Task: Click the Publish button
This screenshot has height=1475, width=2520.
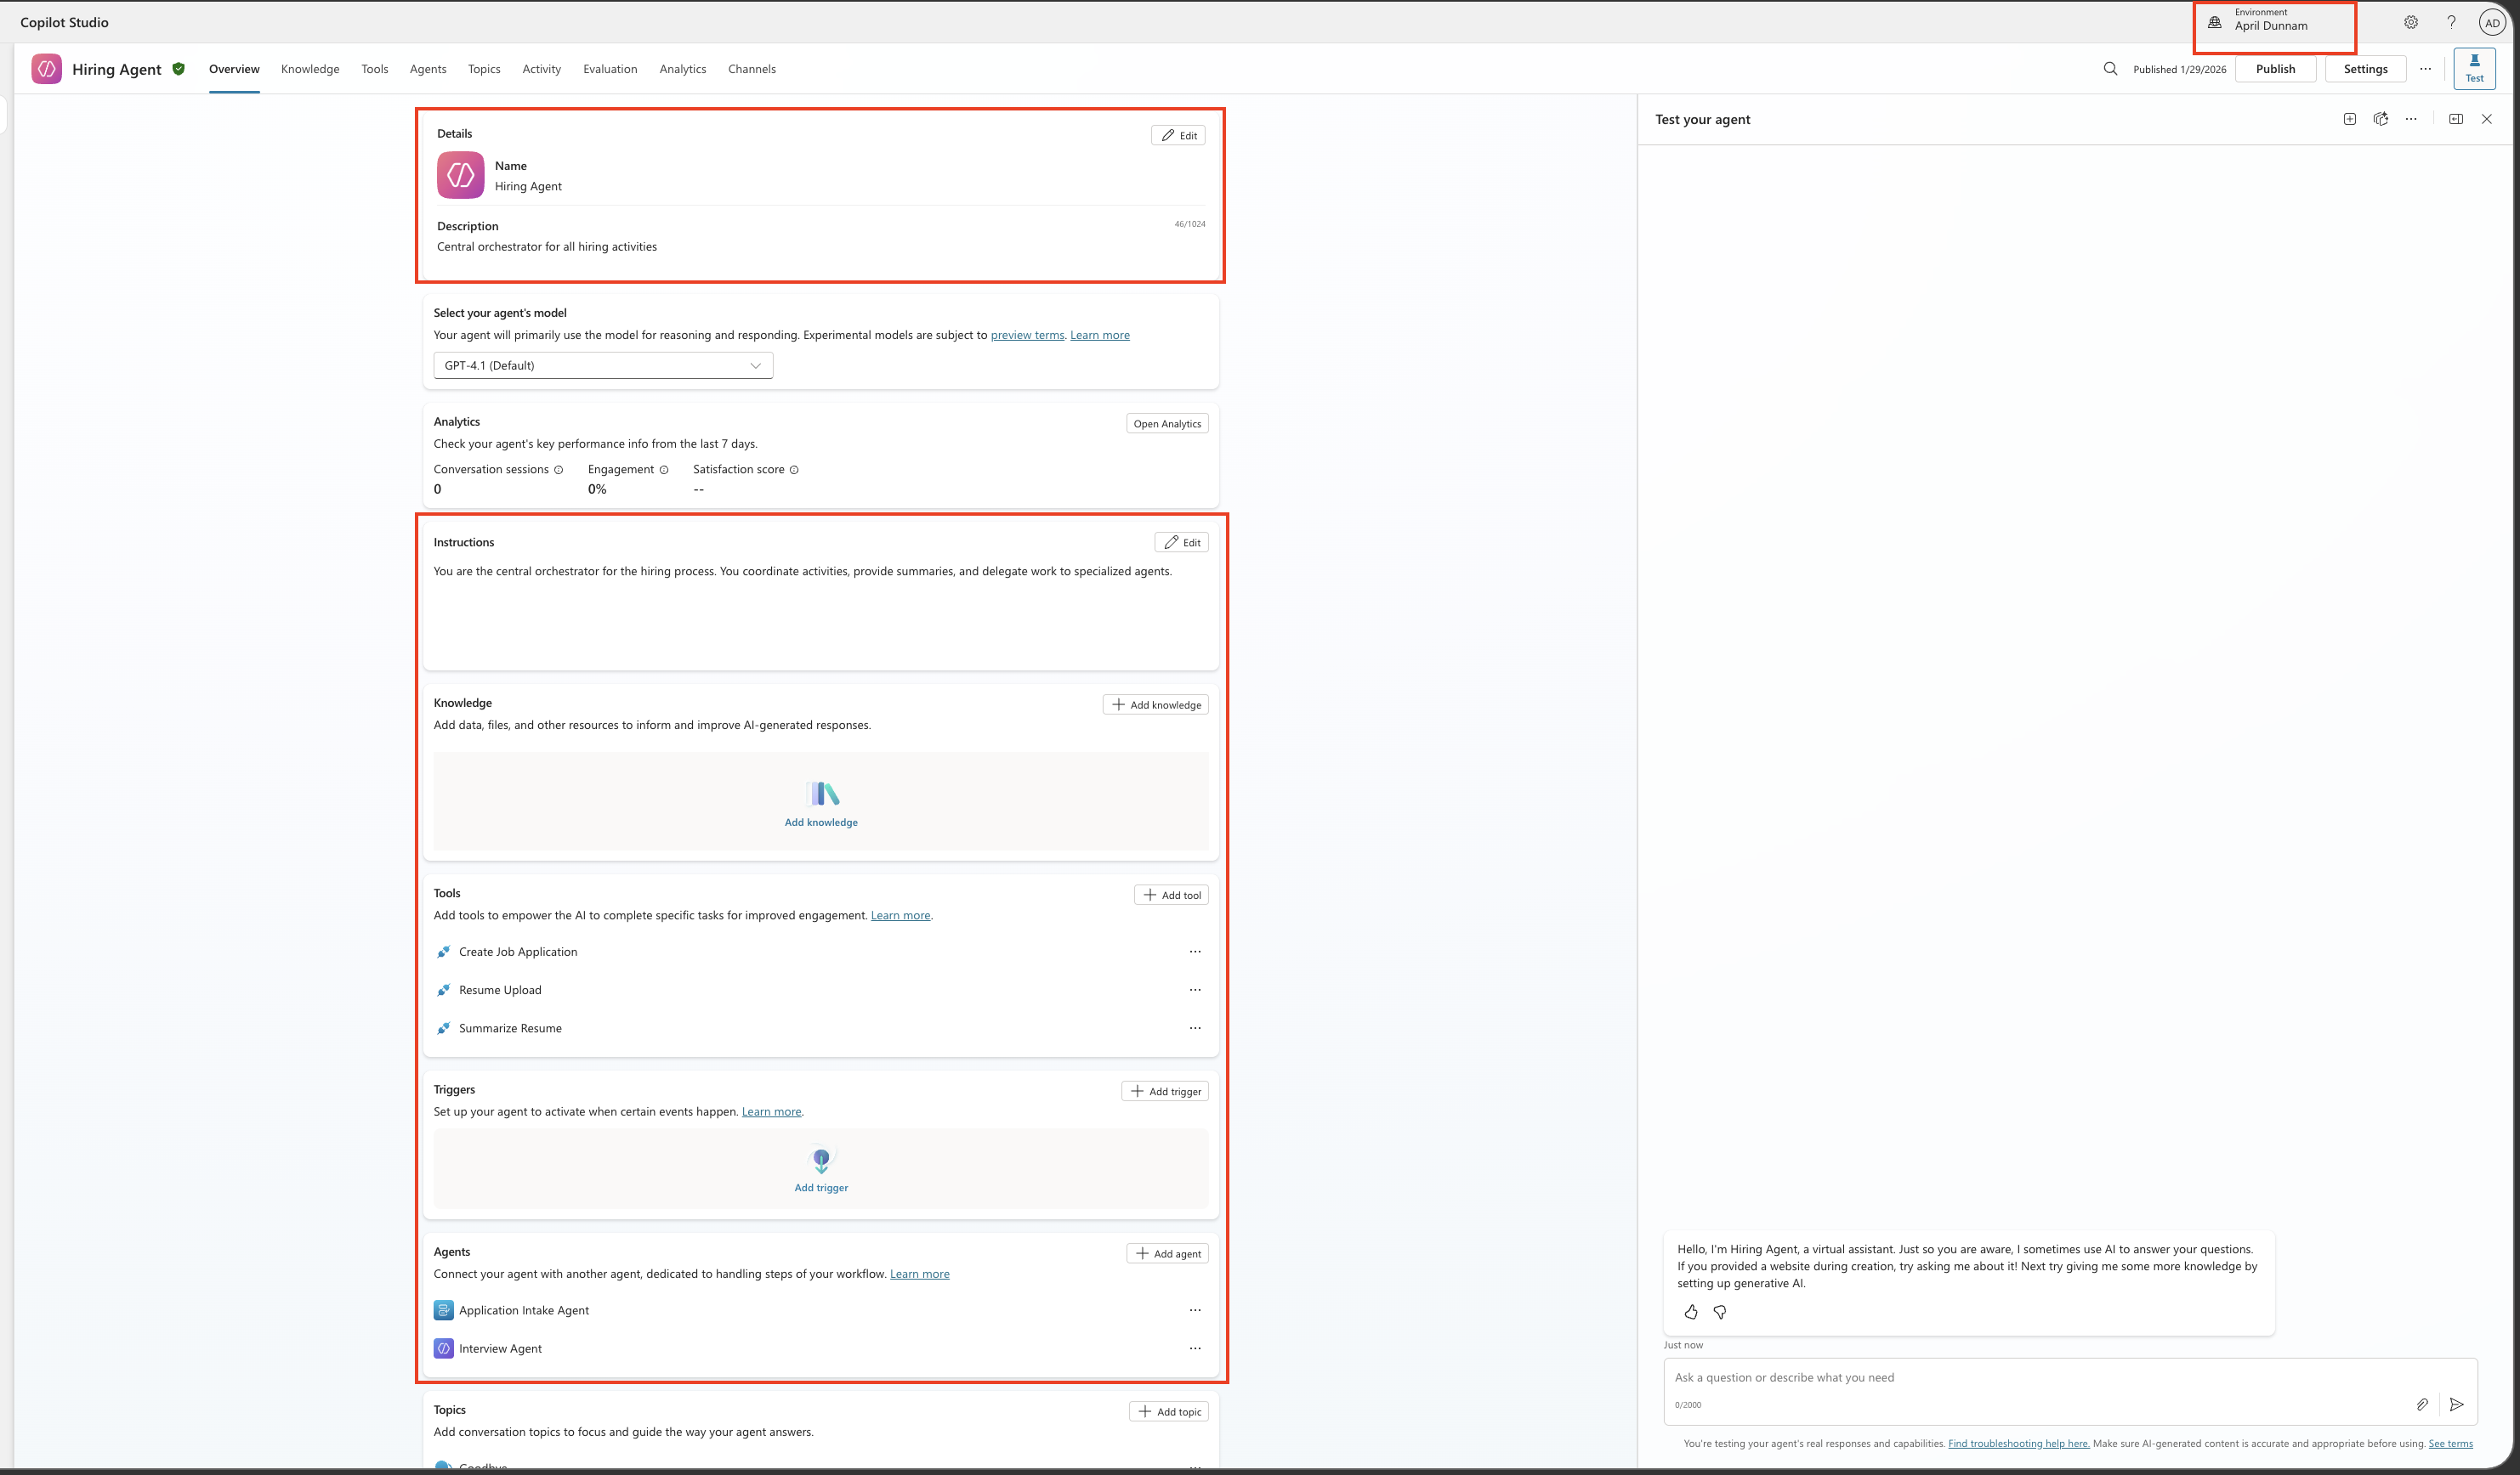Action: (2275, 69)
